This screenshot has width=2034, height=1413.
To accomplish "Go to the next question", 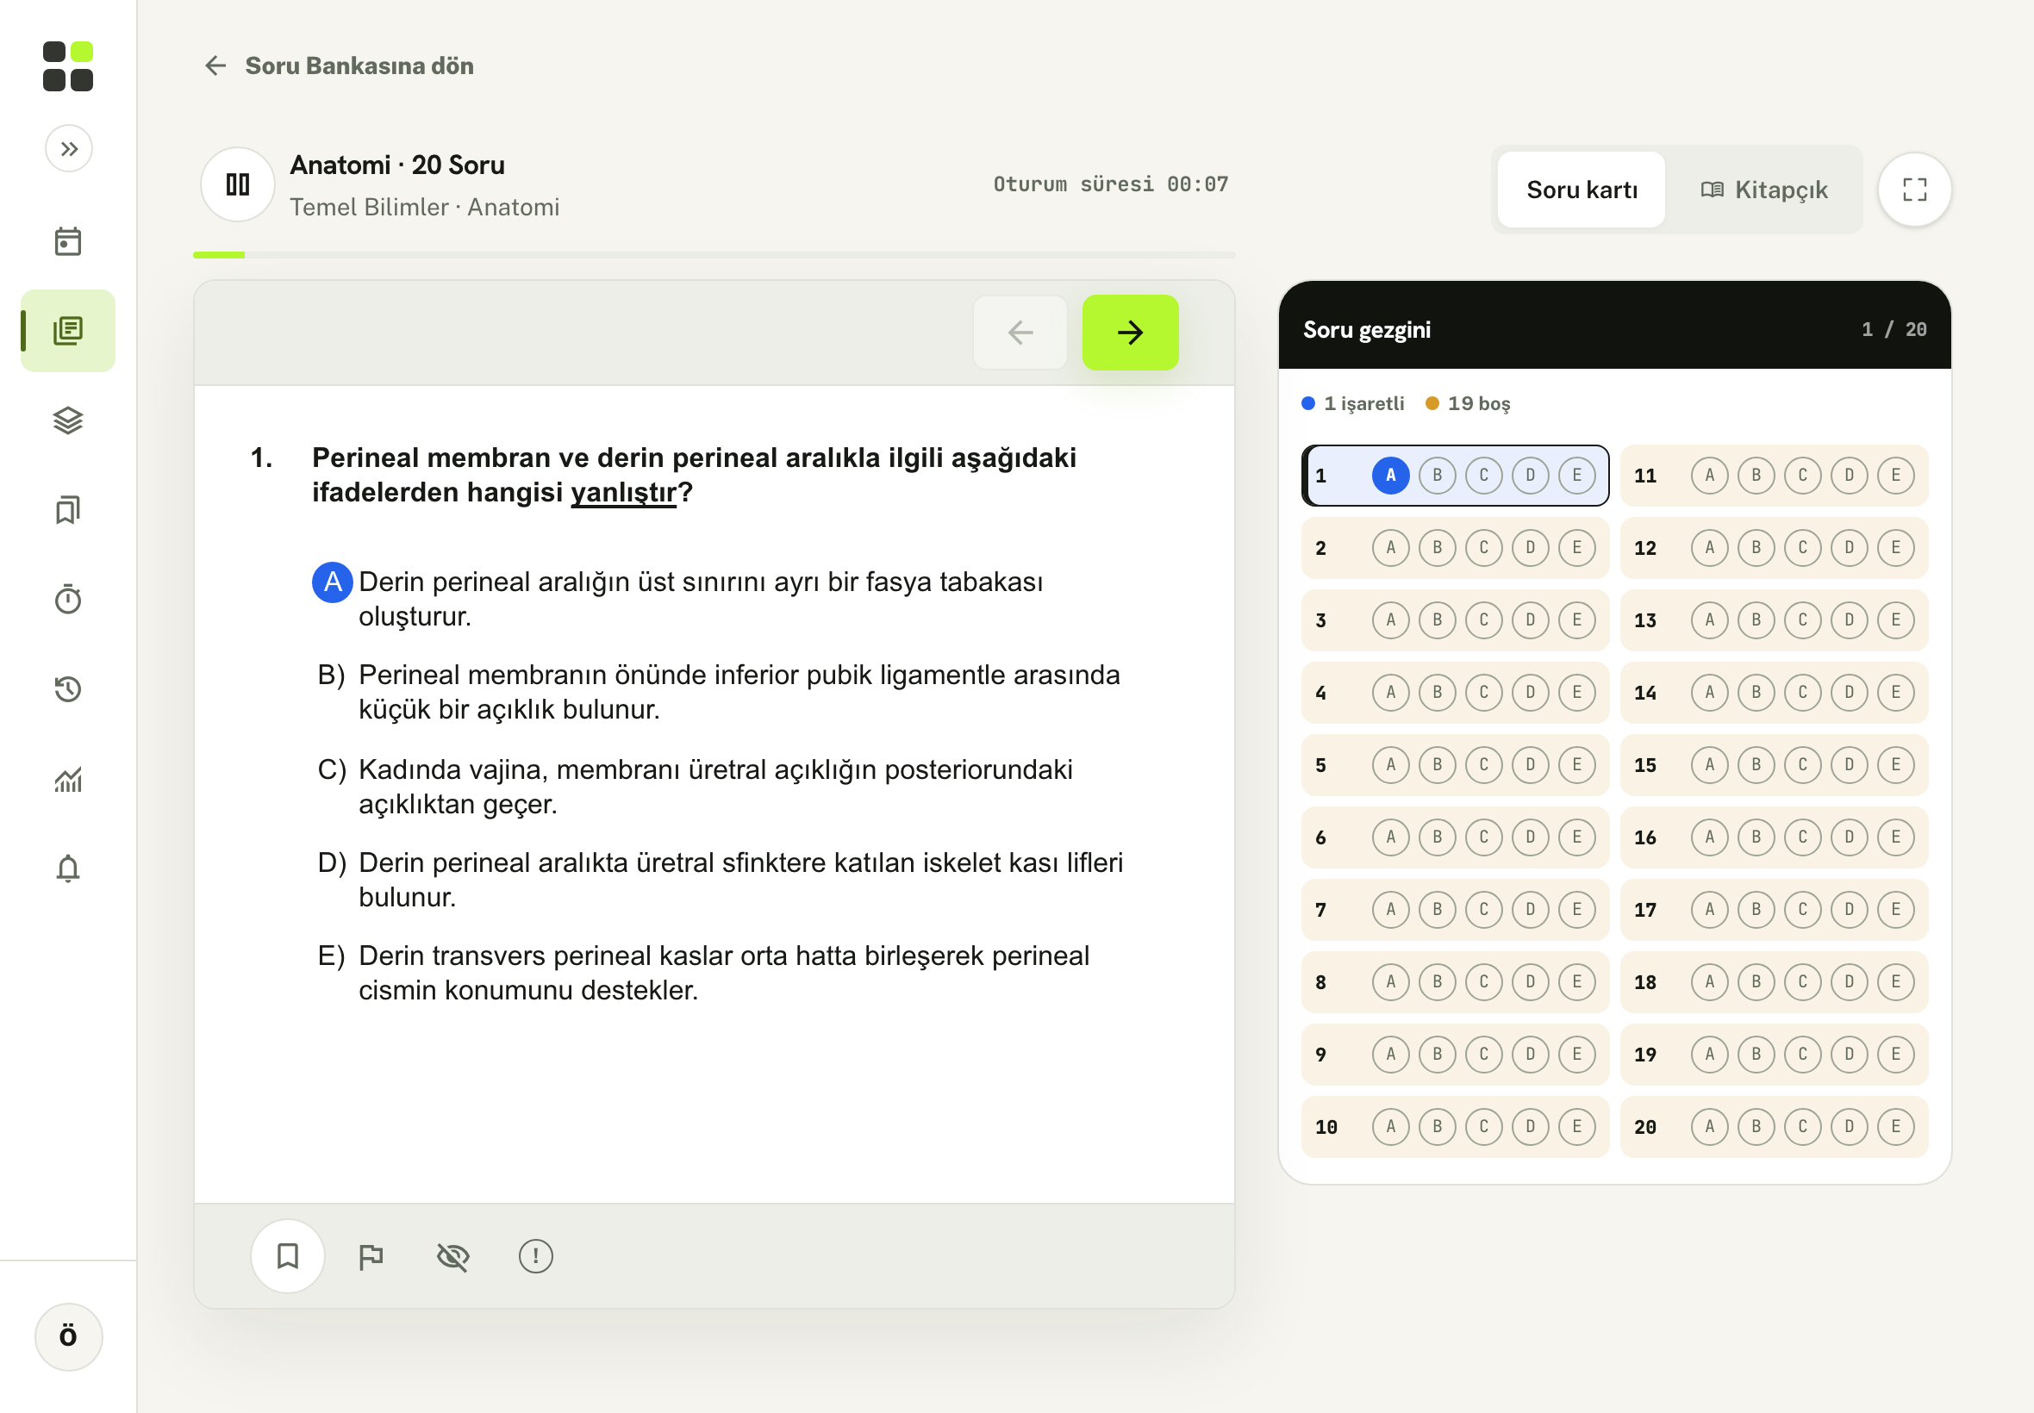I will click(x=1130, y=332).
